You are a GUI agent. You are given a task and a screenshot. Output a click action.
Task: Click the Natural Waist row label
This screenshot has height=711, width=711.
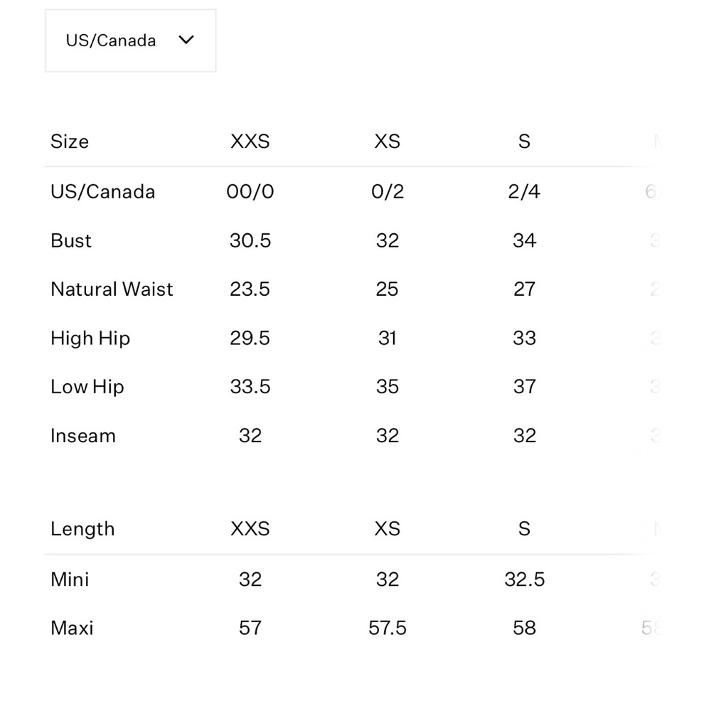(x=112, y=289)
